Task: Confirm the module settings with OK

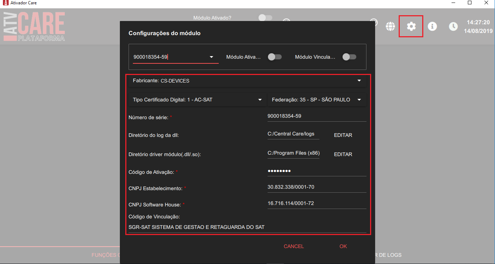Action: click(x=343, y=246)
